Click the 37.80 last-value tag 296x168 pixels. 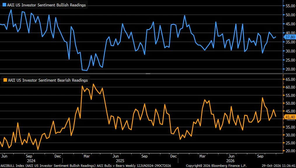pos(290,37)
